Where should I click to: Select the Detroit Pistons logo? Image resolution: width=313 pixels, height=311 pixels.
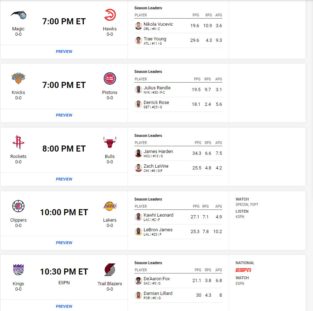tap(110, 79)
